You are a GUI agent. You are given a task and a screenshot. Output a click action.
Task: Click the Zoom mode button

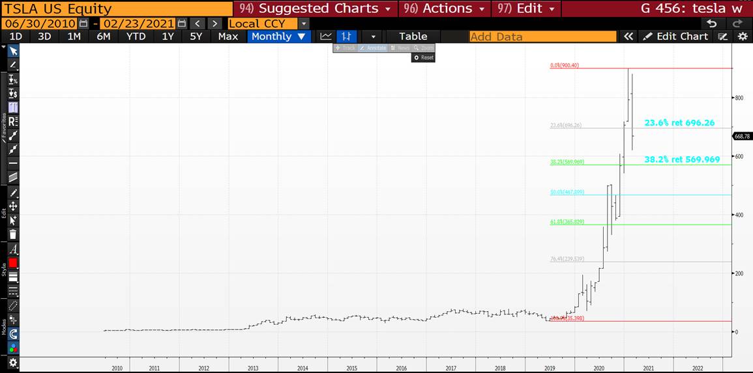click(424, 48)
